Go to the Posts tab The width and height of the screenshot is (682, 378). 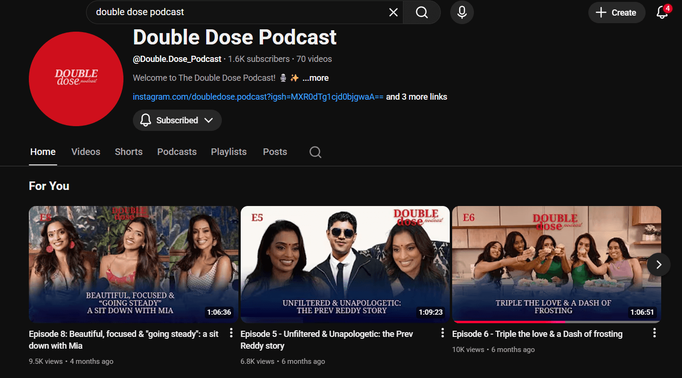tap(275, 152)
